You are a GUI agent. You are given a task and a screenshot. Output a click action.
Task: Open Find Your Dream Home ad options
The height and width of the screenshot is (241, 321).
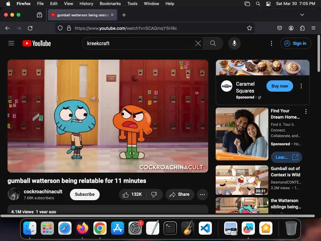tap(306, 111)
